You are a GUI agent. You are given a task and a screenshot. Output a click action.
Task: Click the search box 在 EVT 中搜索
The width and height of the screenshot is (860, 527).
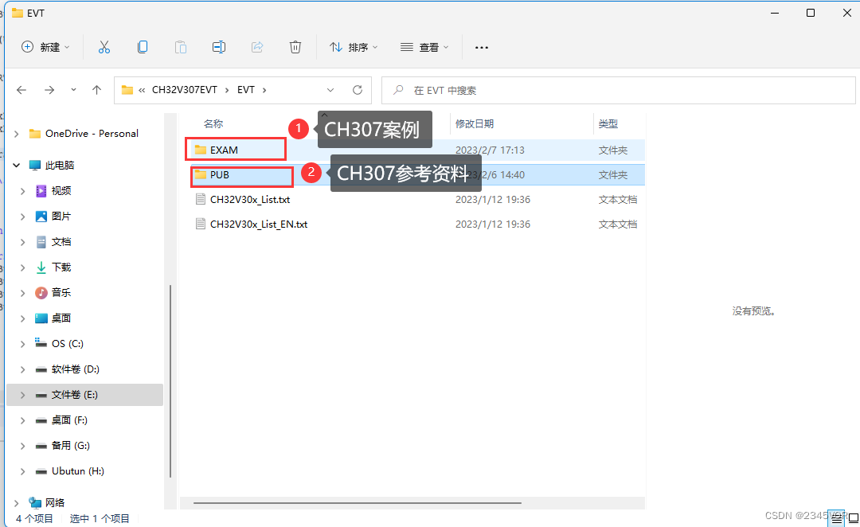618,90
